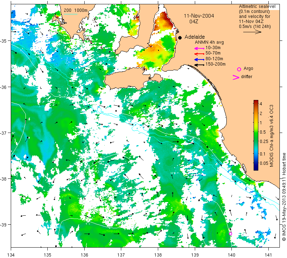Viewport: 287px width, 258px height.
Task: Click the 04Z time label under the date
Action: [x=194, y=21]
